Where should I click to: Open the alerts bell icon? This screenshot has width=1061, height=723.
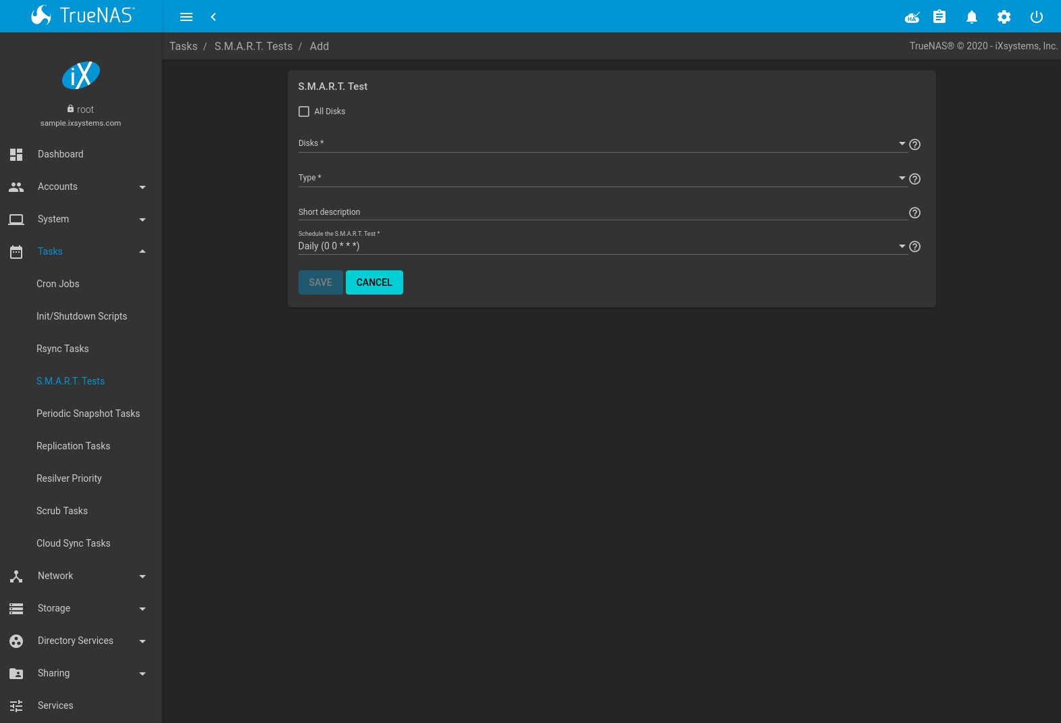click(x=972, y=17)
